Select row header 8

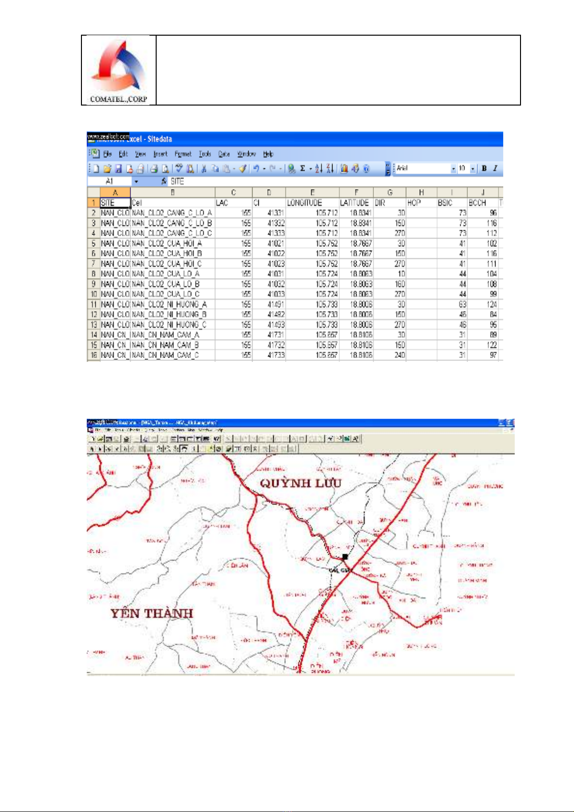[93, 274]
